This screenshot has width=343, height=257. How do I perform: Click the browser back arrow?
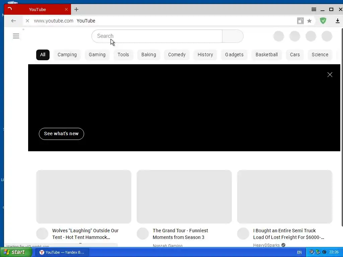(13, 21)
